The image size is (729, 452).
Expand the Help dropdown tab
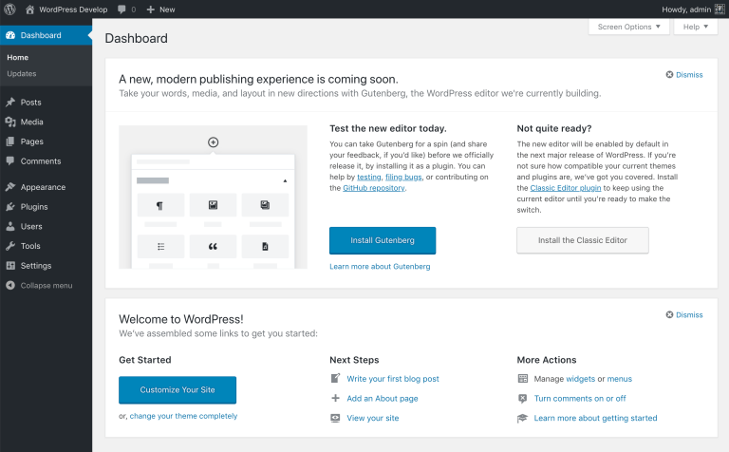(695, 27)
